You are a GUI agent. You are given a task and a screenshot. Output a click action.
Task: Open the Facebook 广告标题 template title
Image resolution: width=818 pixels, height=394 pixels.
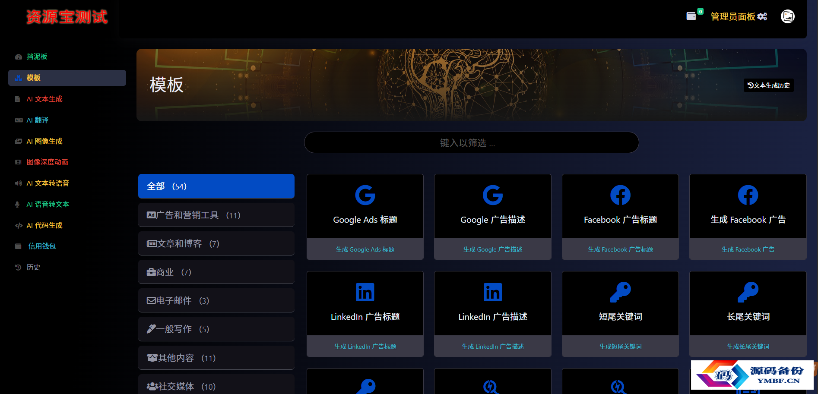click(x=620, y=220)
